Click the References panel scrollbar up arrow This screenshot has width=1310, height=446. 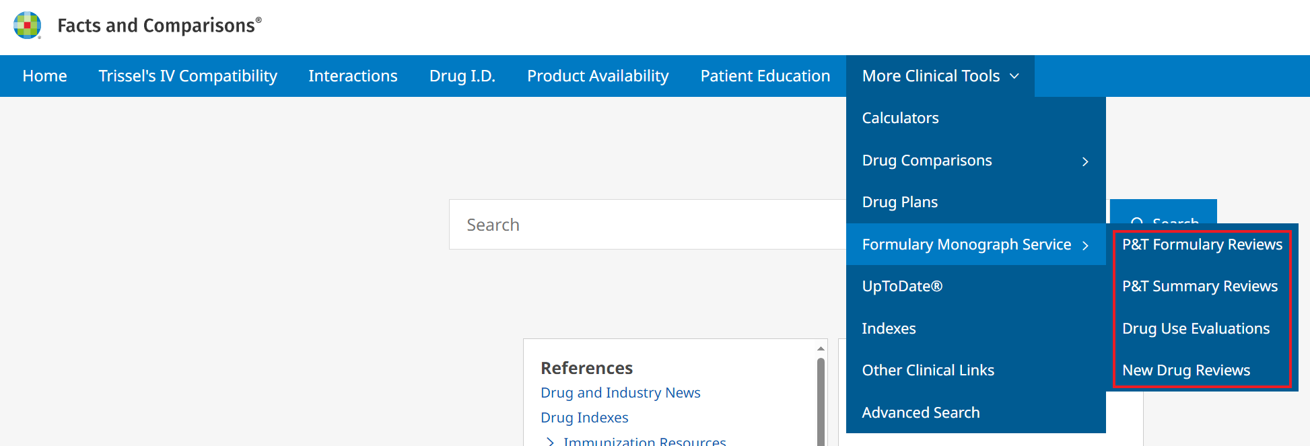821,348
